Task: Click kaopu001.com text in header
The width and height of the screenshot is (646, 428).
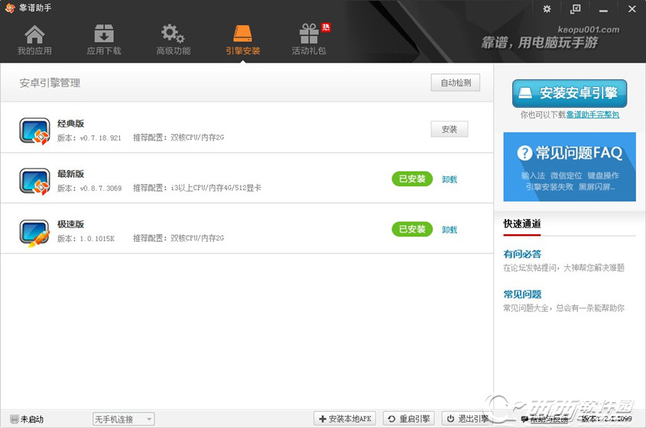Action: pyautogui.click(x=589, y=30)
